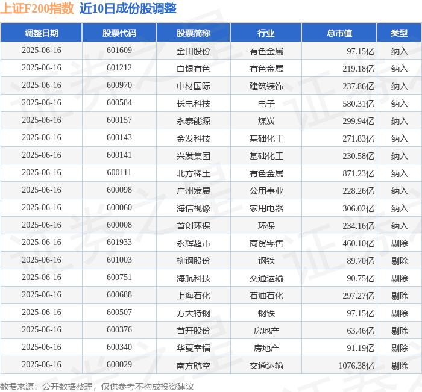Click market value 230.58亿
The image size is (422, 392).
point(358,156)
